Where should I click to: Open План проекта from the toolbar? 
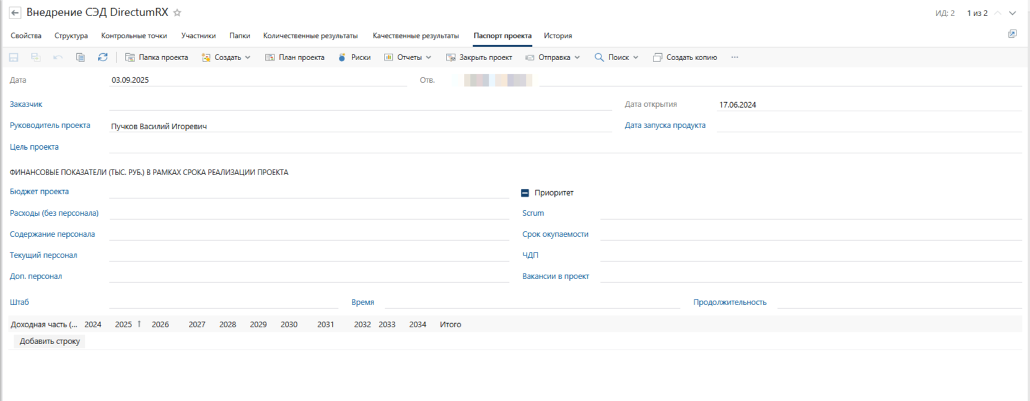pyautogui.click(x=295, y=58)
